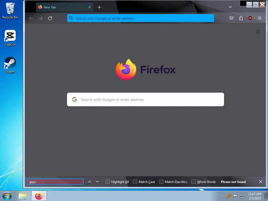The height and width of the screenshot is (201, 268).
Task: Show hidden icons in the system tray
Action: tap(222, 196)
